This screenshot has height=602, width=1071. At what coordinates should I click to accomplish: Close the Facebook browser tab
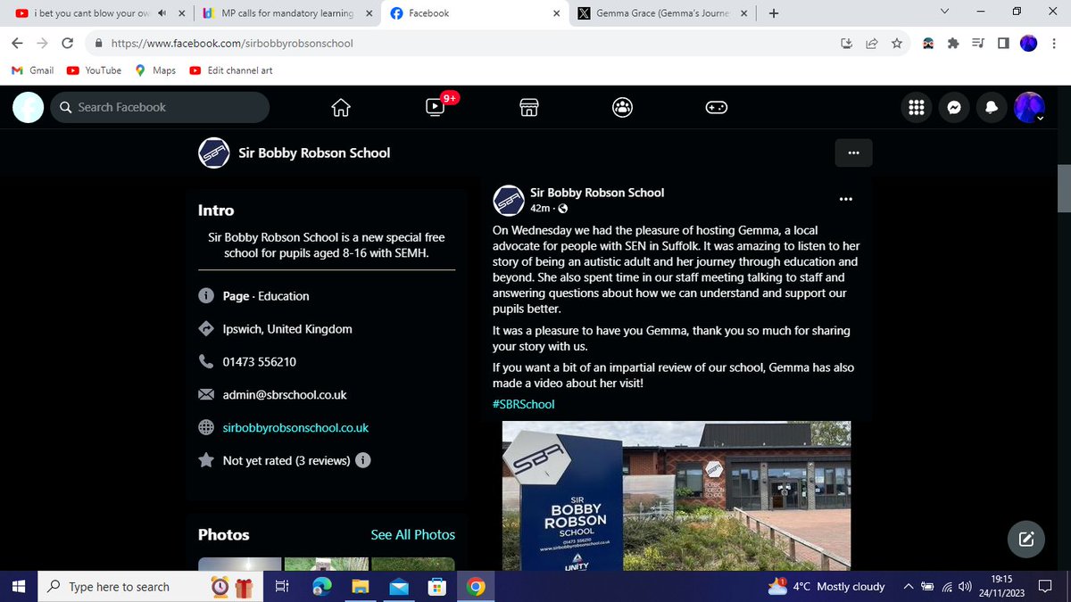pos(555,13)
